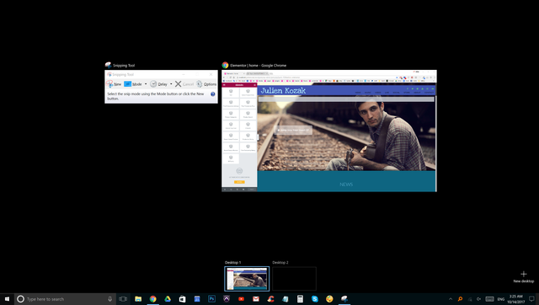This screenshot has height=305, width=539.
Task: Open Photoshop from taskbar
Action: [211, 299]
